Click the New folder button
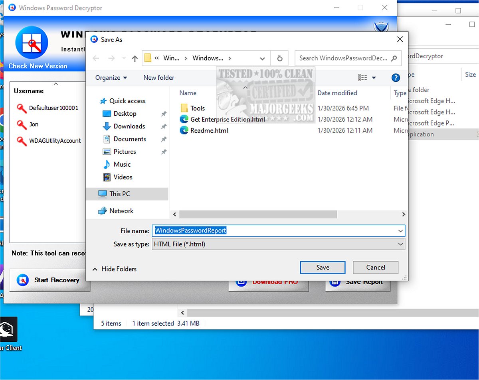 tap(159, 78)
